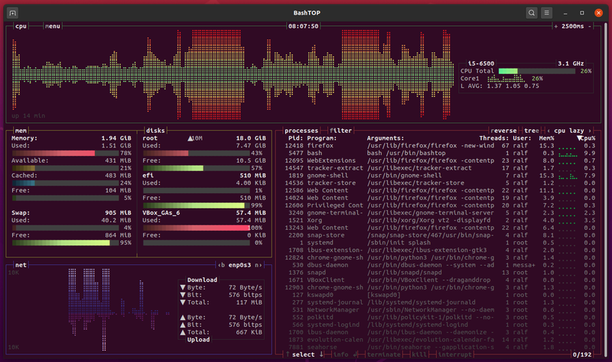Open the new terminal tab icon

coord(12,13)
